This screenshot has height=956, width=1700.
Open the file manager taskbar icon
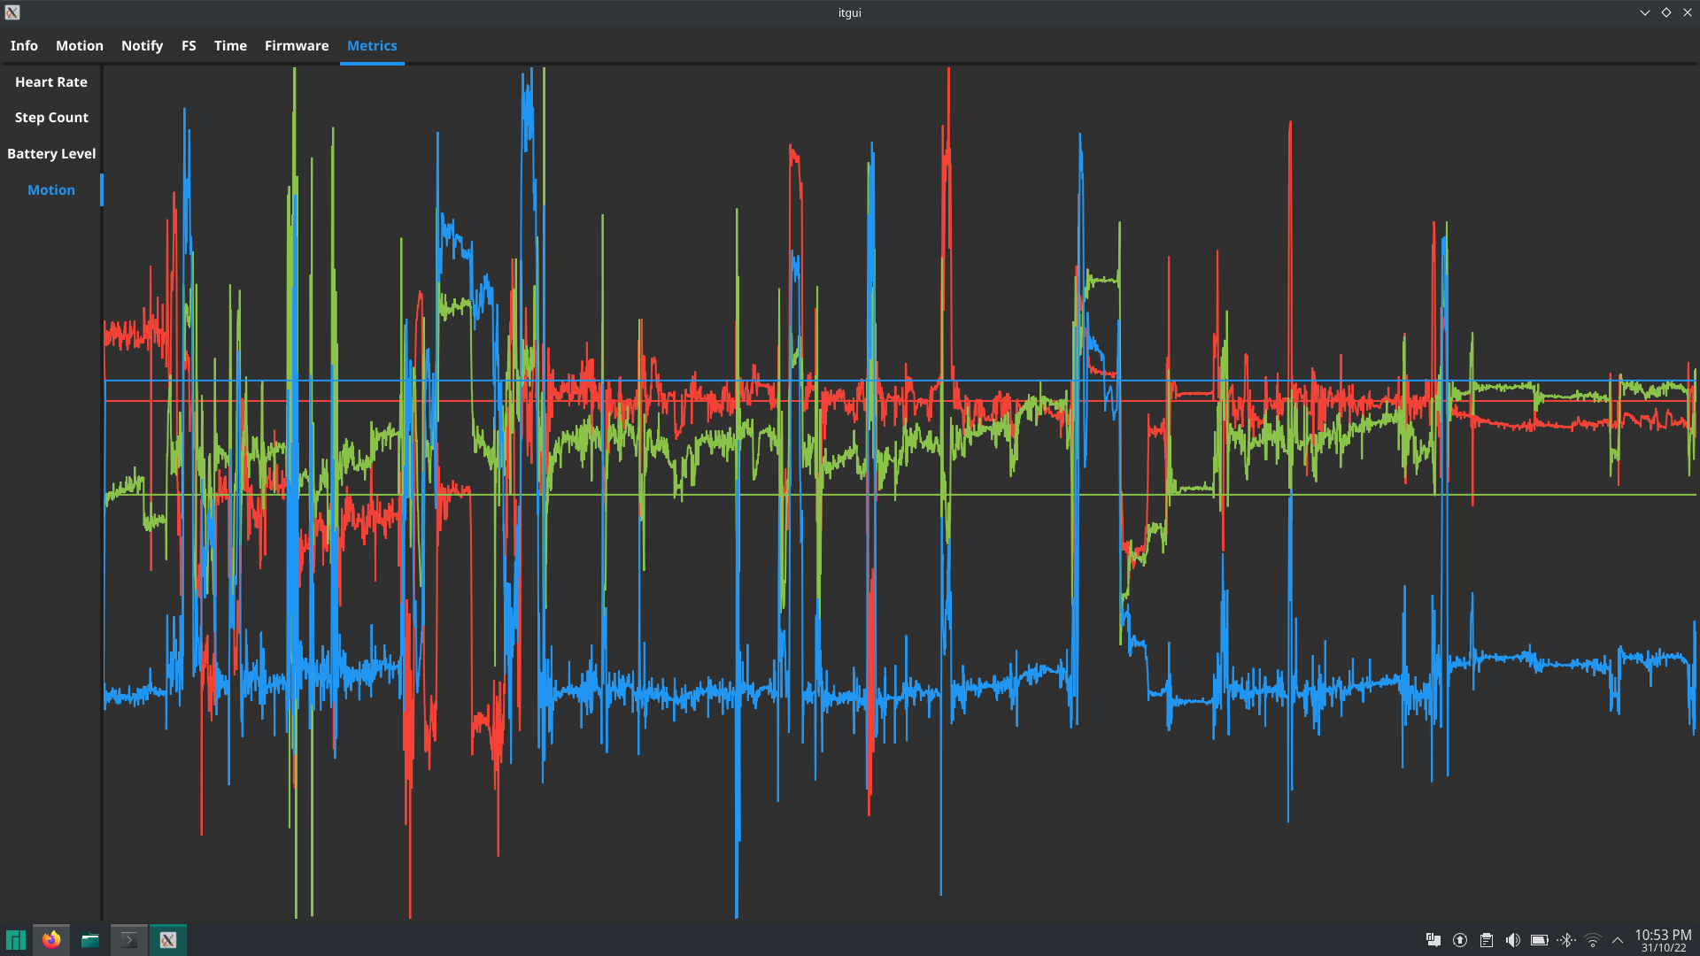(90, 940)
